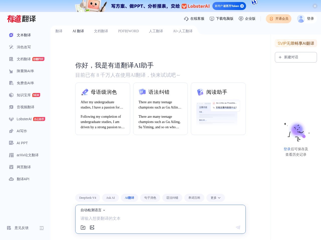
Task: Switch to the 翻译 tab
Action: pyautogui.click(x=59, y=31)
